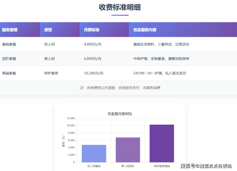Select the 进阶套餐 row label

click(x=9, y=59)
